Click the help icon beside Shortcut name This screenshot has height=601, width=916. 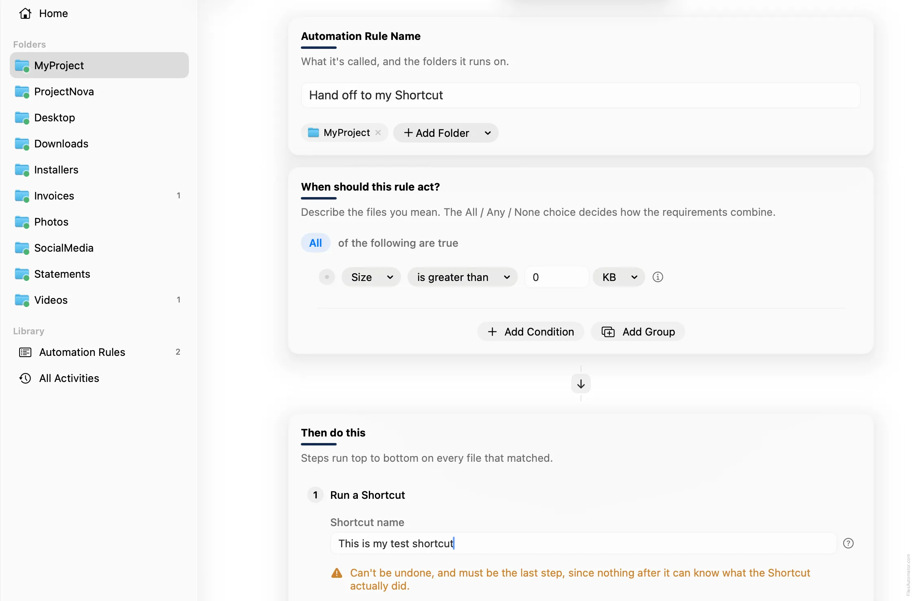[848, 543]
